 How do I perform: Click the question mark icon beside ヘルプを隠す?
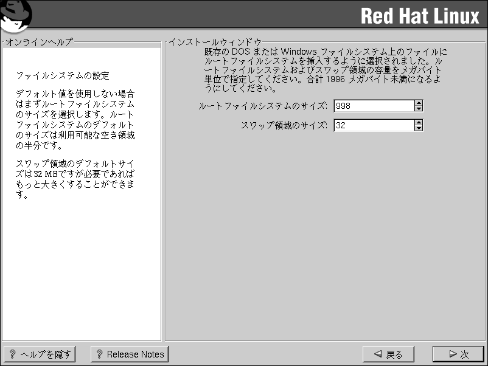pyautogui.click(x=13, y=354)
